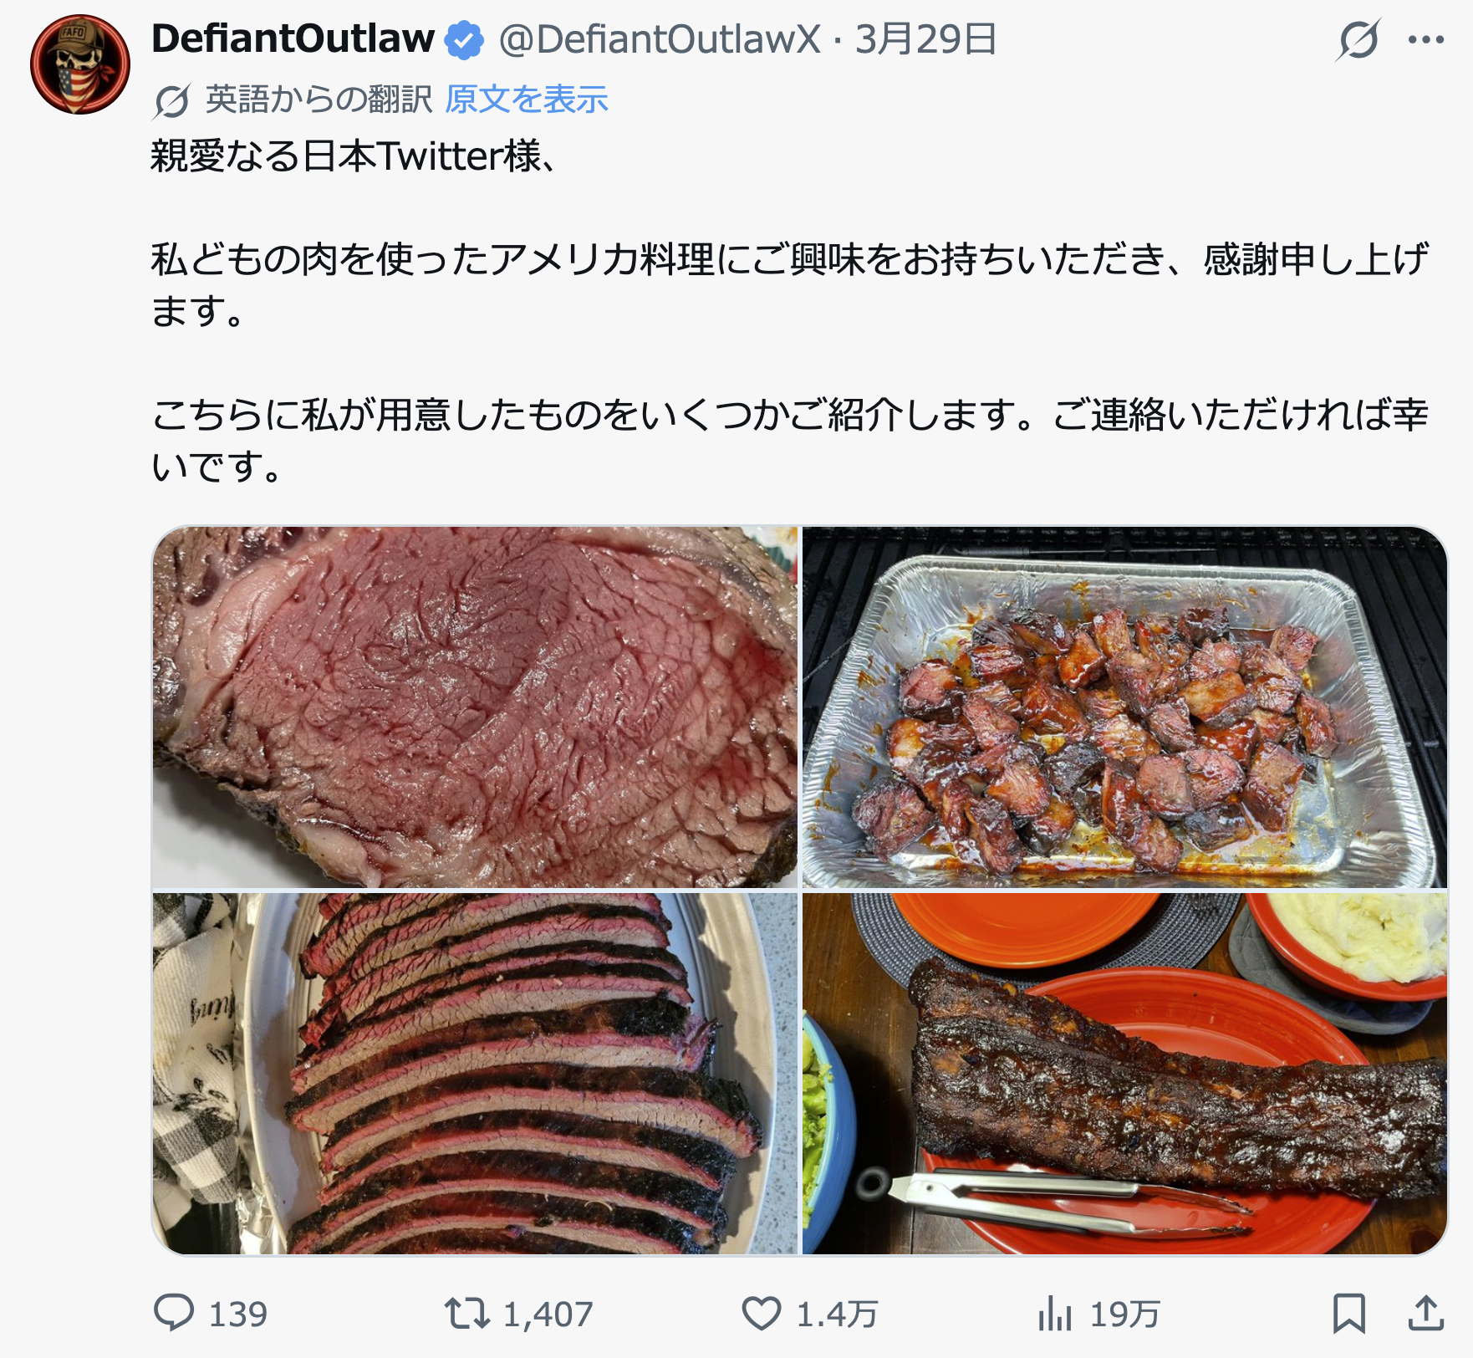
Task: Click the 3月29日 post date
Action: click(925, 39)
